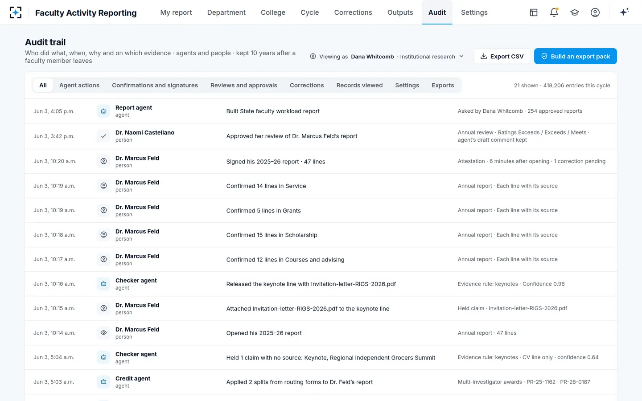The height and width of the screenshot is (401, 642).
Task: Show Reviews and approvals entries
Action: [244, 85]
